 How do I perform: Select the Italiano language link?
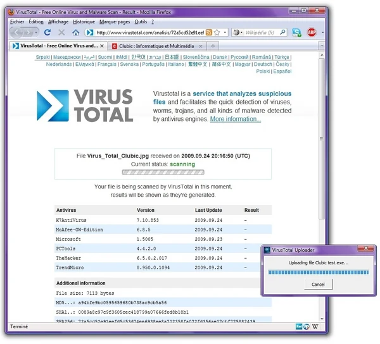point(176,64)
